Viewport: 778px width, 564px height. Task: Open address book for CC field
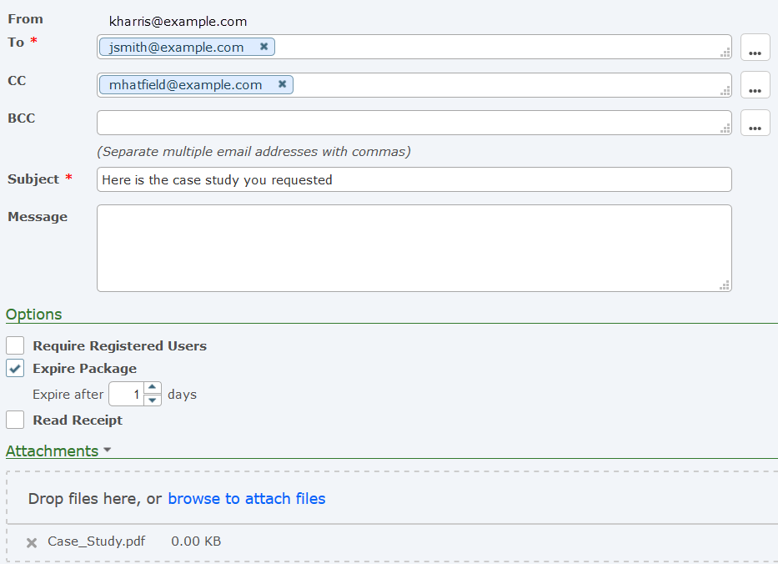755,85
